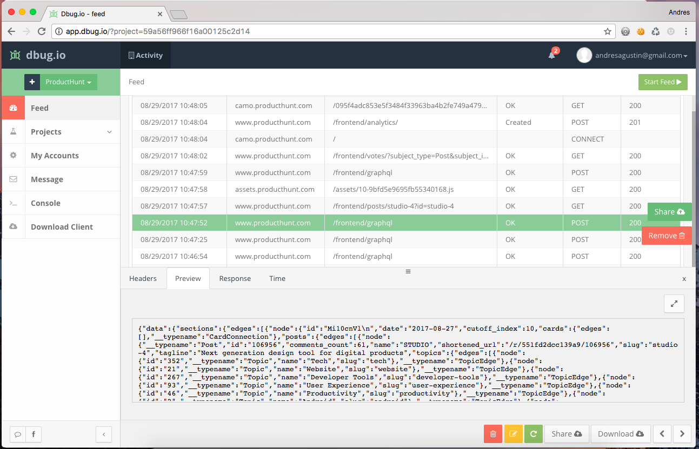The height and width of the screenshot is (449, 699).
Task: Click the Start Feed button
Action: [x=663, y=82]
